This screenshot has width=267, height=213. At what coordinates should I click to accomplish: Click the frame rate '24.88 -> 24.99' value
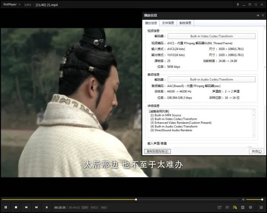[228, 61]
